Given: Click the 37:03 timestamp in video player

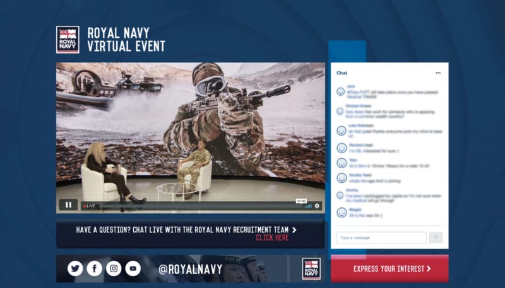Looking at the screenshot, I should [x=301, y=201].
